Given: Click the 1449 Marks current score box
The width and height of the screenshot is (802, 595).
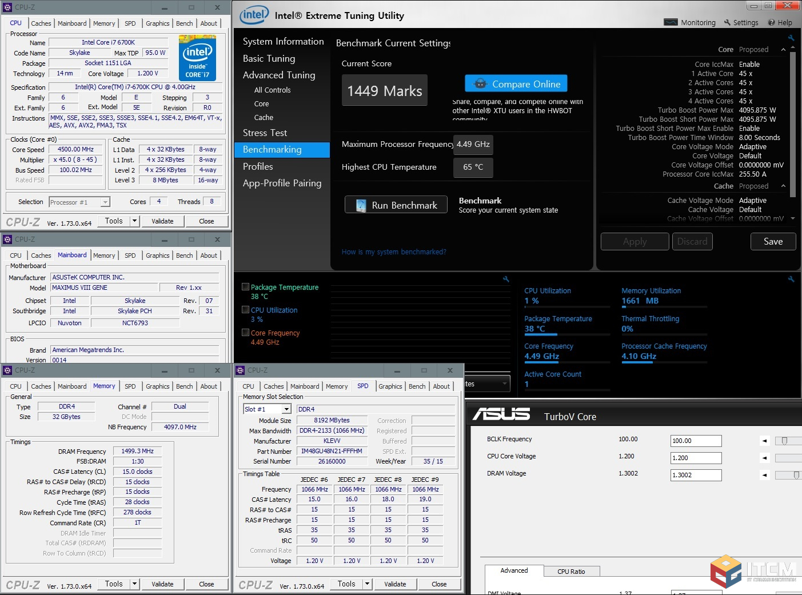Looking at the screenshot, I should [x=384, y=90].
